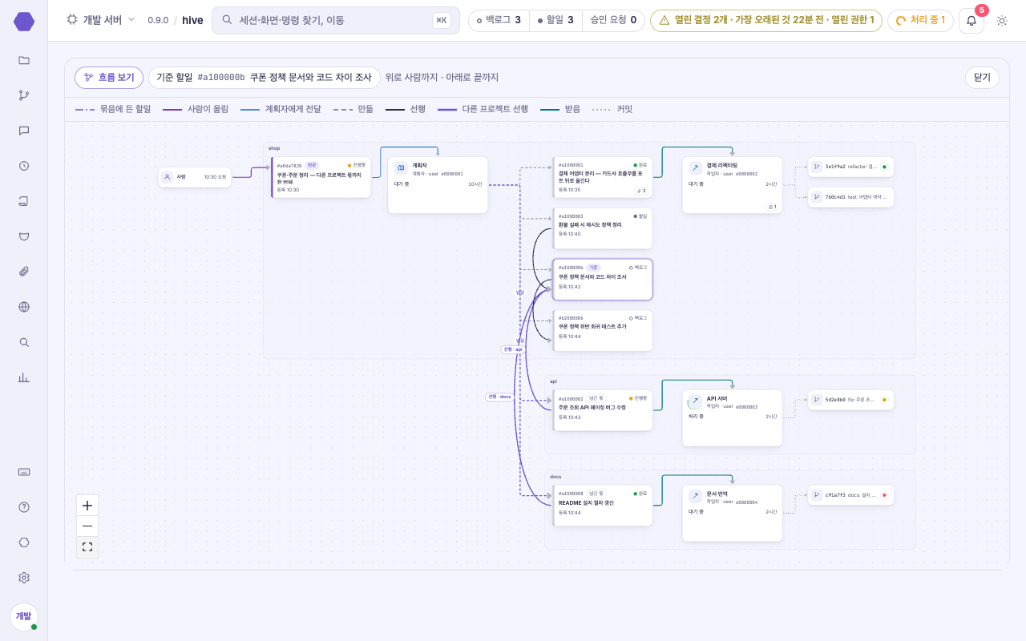Open the paperclip attachments icon in sidebar

[24, 272]
